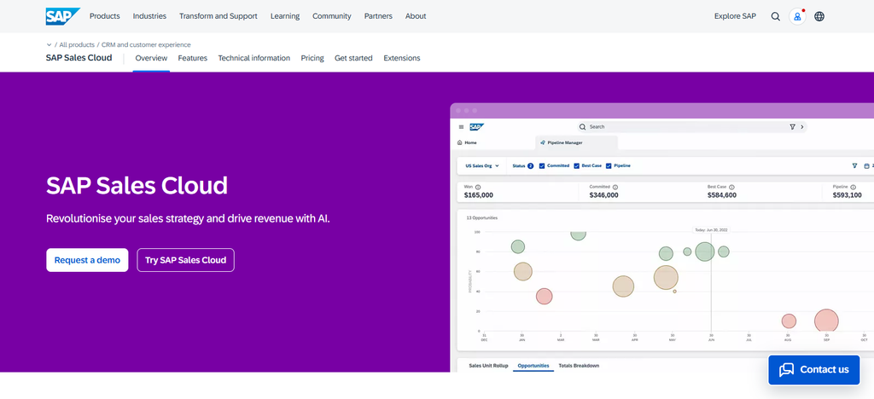Select the Opportunities tab below the chart
Image resolution: width=874 pixels, height=399 pixels.
[x=533, y=366]
